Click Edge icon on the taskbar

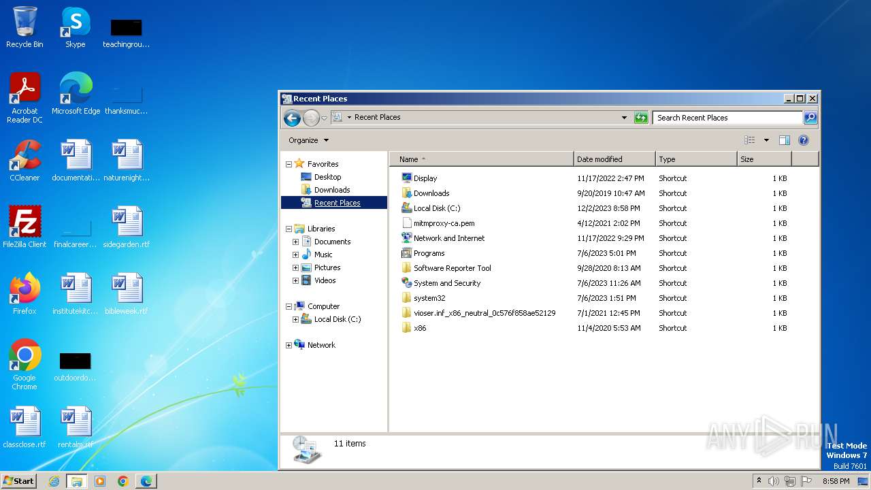click(146, 481)
